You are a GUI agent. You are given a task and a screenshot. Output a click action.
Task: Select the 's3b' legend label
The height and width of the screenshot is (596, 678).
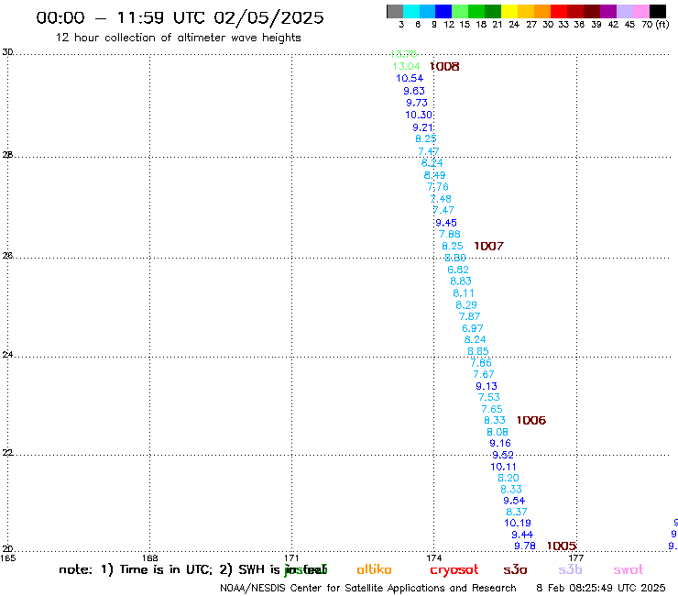click(x=570, y=569)
